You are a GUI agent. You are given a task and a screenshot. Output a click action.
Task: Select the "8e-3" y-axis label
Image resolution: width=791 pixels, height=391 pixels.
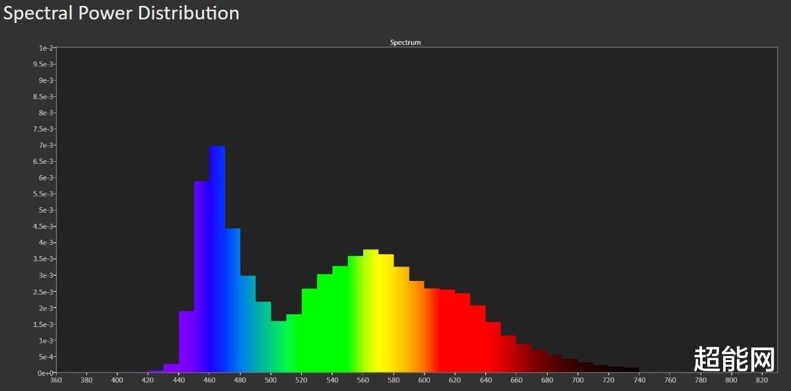[x=45, y=113]
